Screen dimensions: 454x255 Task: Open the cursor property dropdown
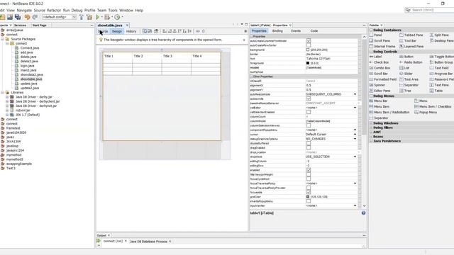tap(355, 135)
